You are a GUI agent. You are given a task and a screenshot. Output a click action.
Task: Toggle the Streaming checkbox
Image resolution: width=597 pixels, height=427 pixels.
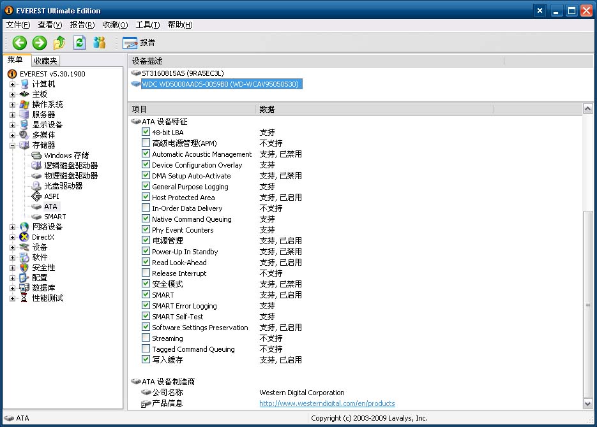point(146,338)
